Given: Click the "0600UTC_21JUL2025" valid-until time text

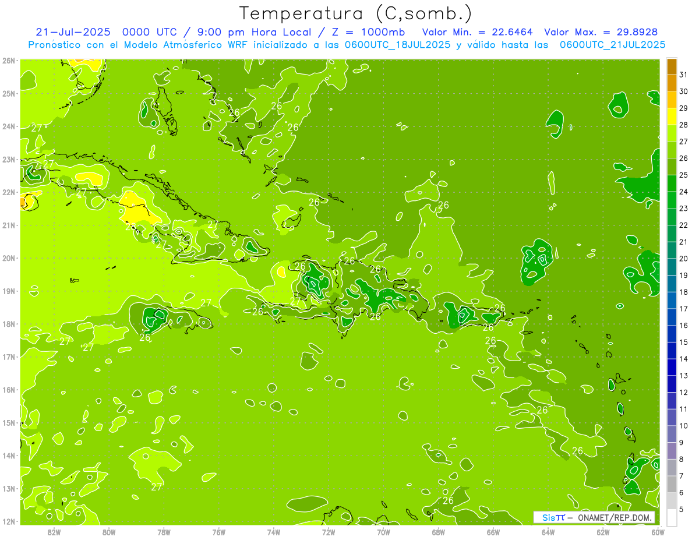Looking at the screenshot, I should tap(612, 44).
